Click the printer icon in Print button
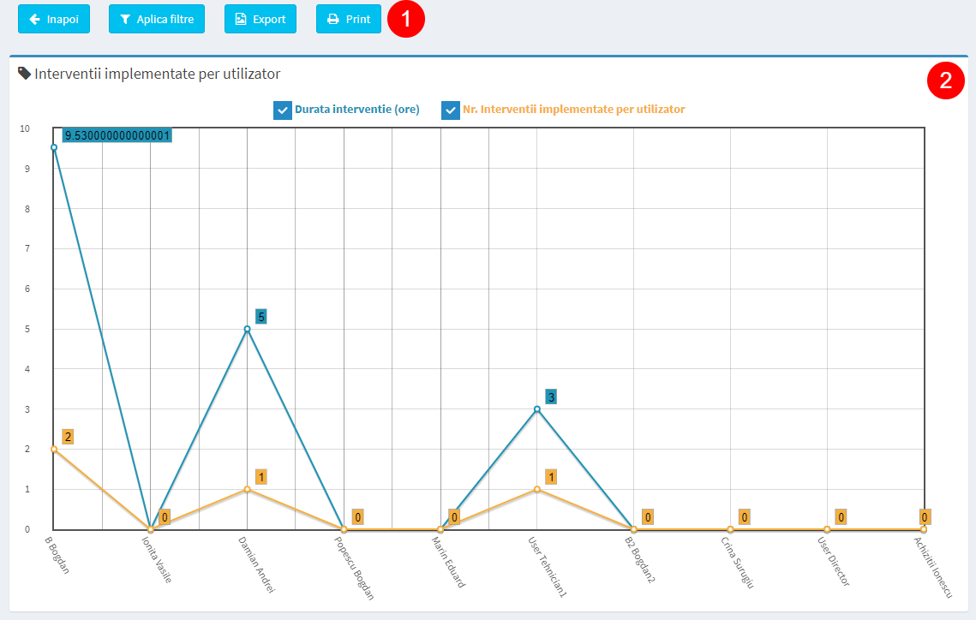Screen dimensions: 976x620 click(333, 20)
